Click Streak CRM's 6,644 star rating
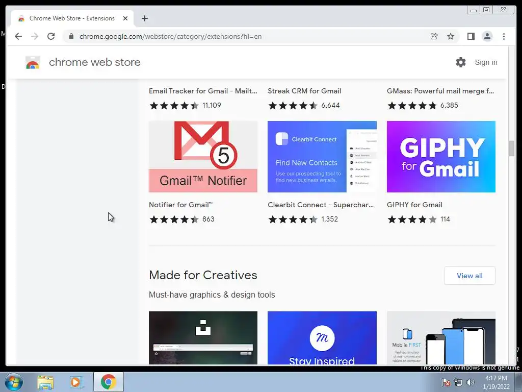The image size is (522, 392). [304, 105]
